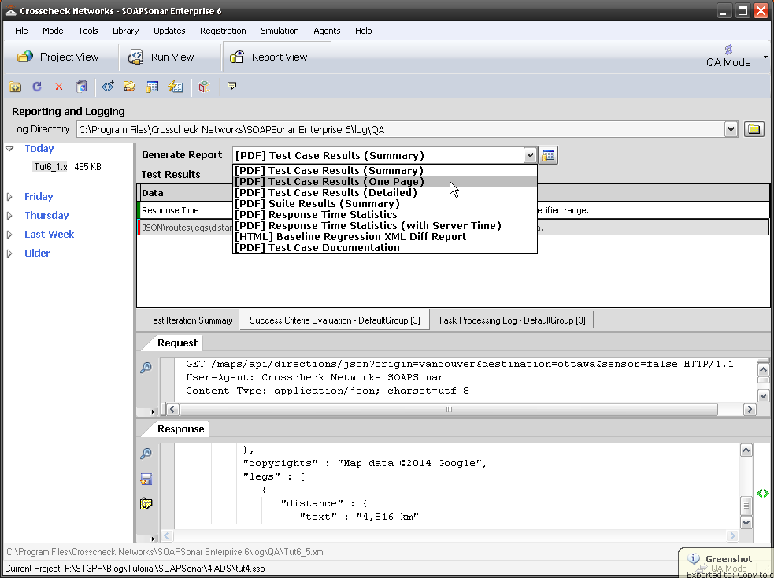The image size is (774, 578).
Task: Click the fourth toolbar icon with document arrow
Action: click(81, 87)
